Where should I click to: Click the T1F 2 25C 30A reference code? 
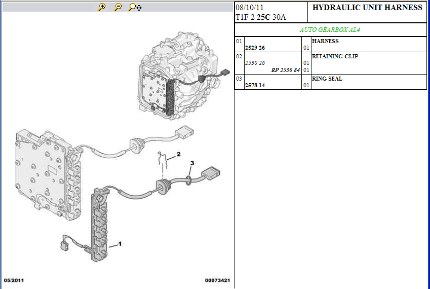[261, 17]
